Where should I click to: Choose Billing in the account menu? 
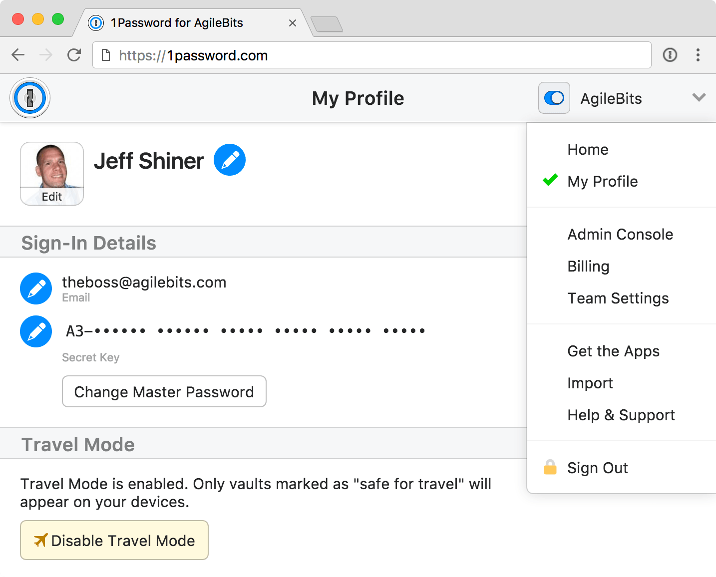588,267
